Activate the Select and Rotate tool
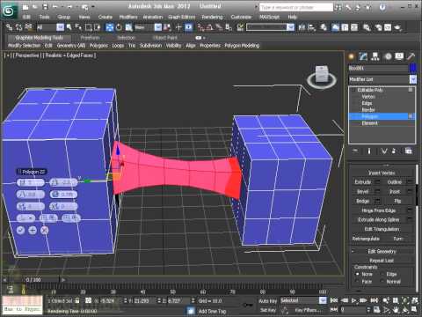 coord(119,27)
